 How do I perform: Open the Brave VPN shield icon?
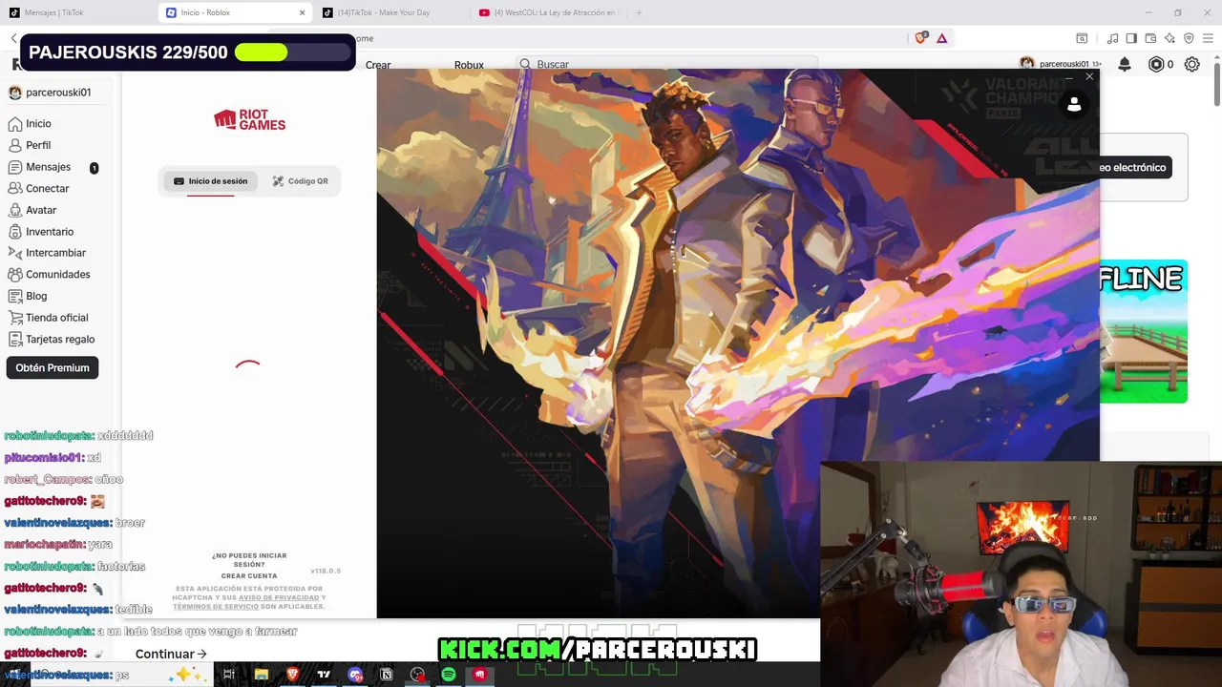pos(1189,38)
